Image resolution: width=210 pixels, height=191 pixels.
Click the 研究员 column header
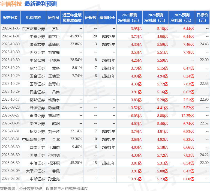(x=53, y=17)
